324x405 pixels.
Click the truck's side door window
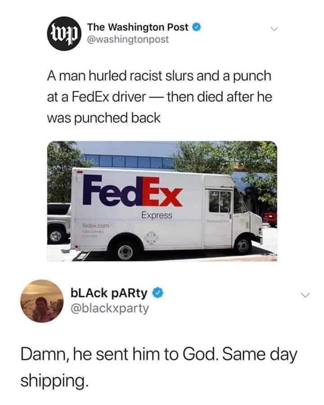220,202
